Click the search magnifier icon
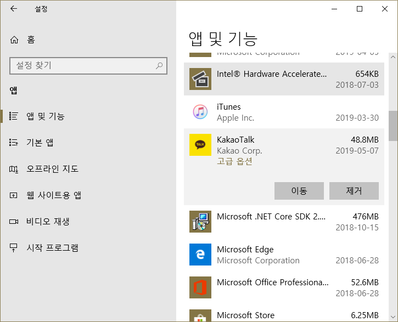Screen dimensions: 398x322 tap(159, 66)
